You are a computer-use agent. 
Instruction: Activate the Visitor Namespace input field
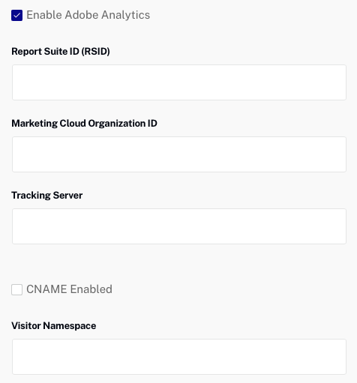tap(179, 357)
